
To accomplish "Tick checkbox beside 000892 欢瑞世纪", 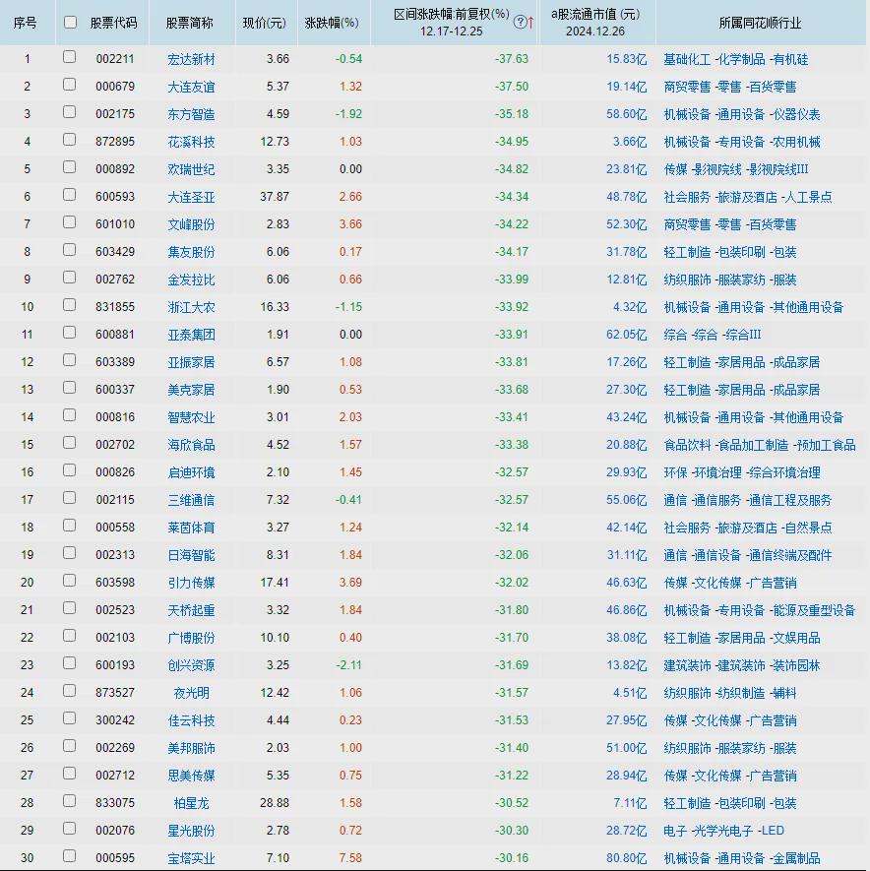I will point(70,167).
